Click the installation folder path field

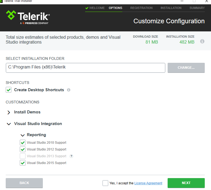[x=85, y=68]
